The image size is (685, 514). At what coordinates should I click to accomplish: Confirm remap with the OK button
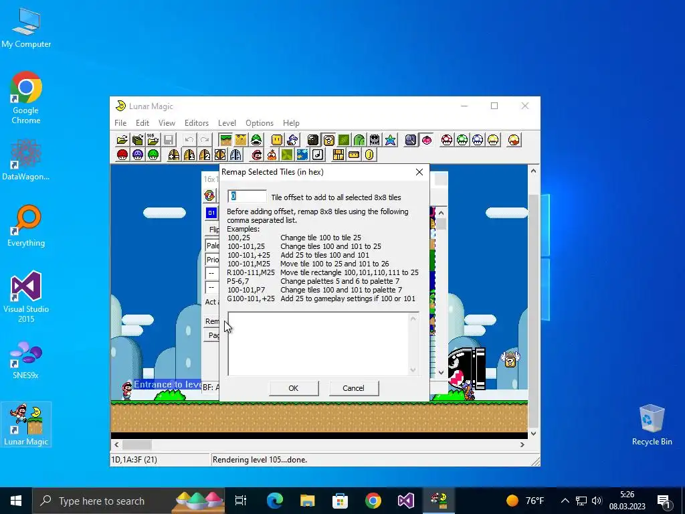tap(294, 388)
